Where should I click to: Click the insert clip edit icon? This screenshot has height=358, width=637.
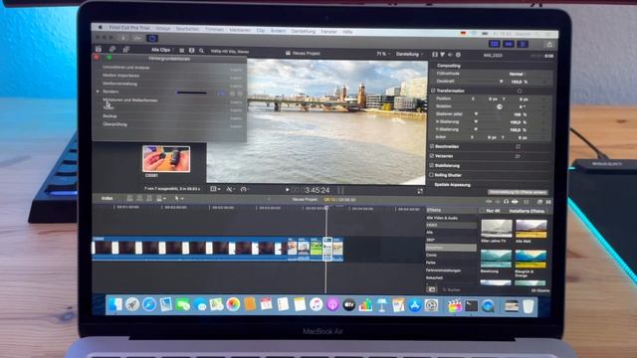point(139,199)
